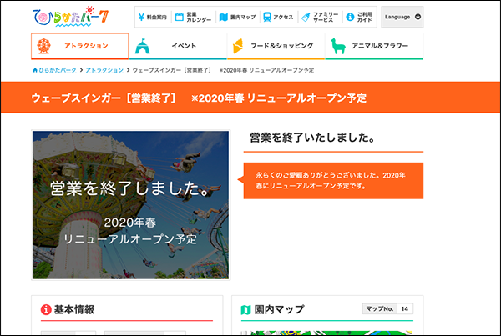This screenshot has width=501, height=336.
Task: Click アトラクション breadcrumb link
Action: (104, 70)
